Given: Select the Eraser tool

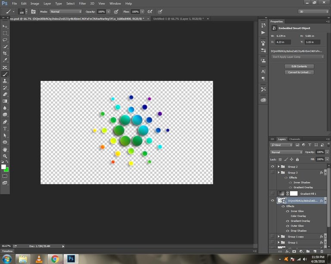Looking at the screenshot, I should [x=5, y=94].
